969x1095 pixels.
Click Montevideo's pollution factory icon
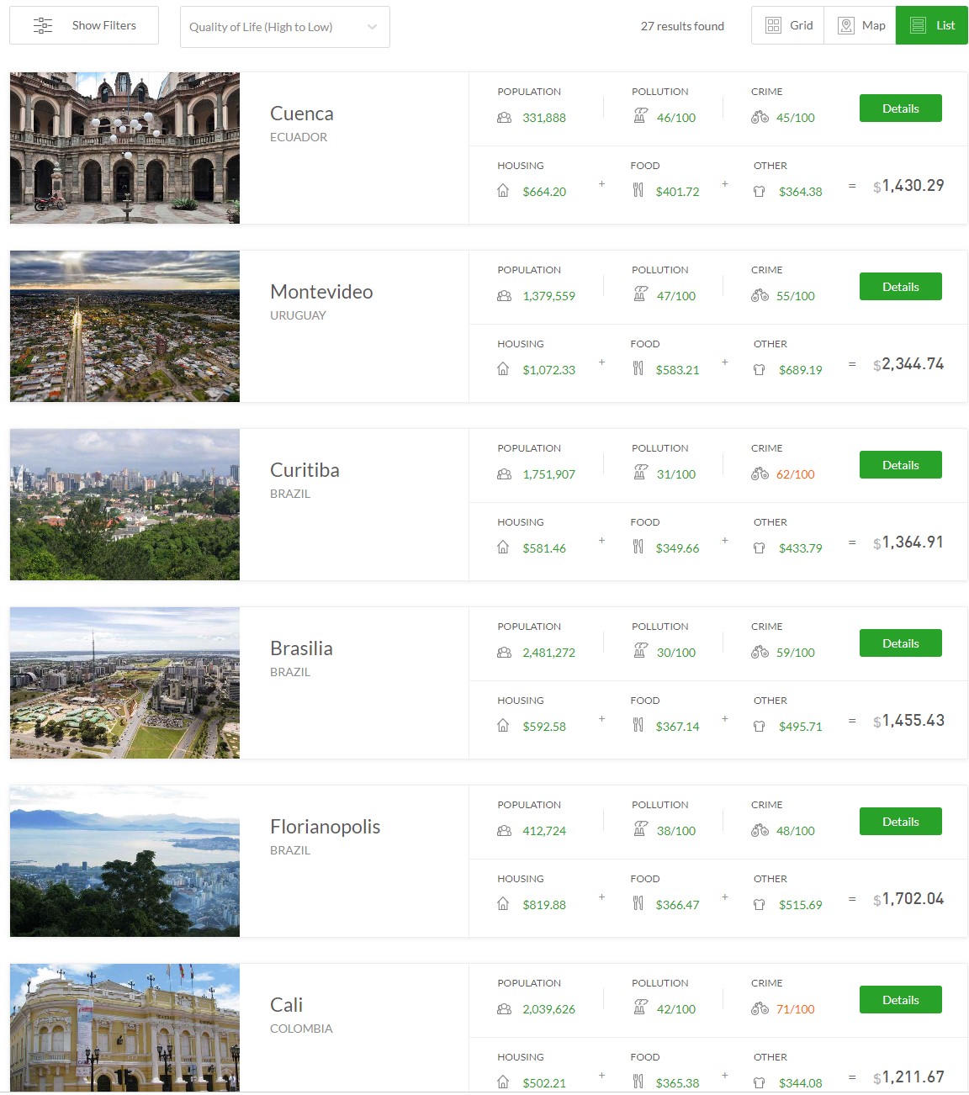click(x=640, y=294)
